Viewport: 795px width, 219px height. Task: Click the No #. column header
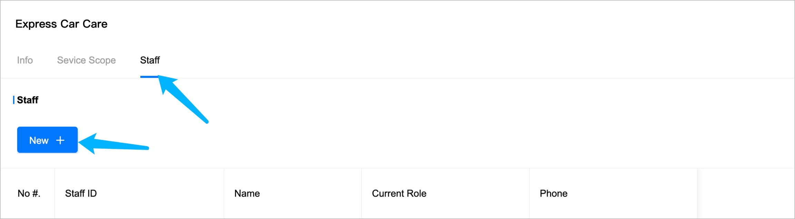29,194
